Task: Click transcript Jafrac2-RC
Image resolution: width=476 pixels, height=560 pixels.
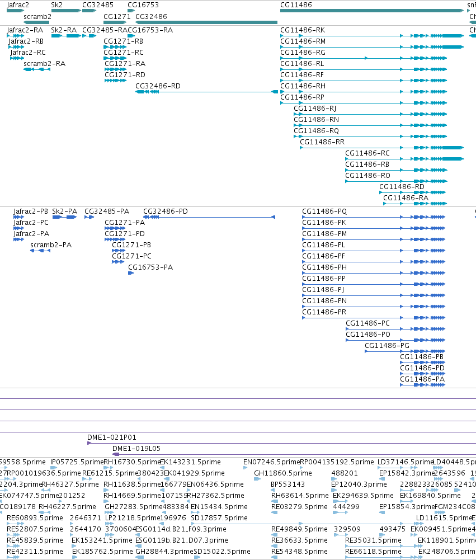Action: tap(28, 53)
